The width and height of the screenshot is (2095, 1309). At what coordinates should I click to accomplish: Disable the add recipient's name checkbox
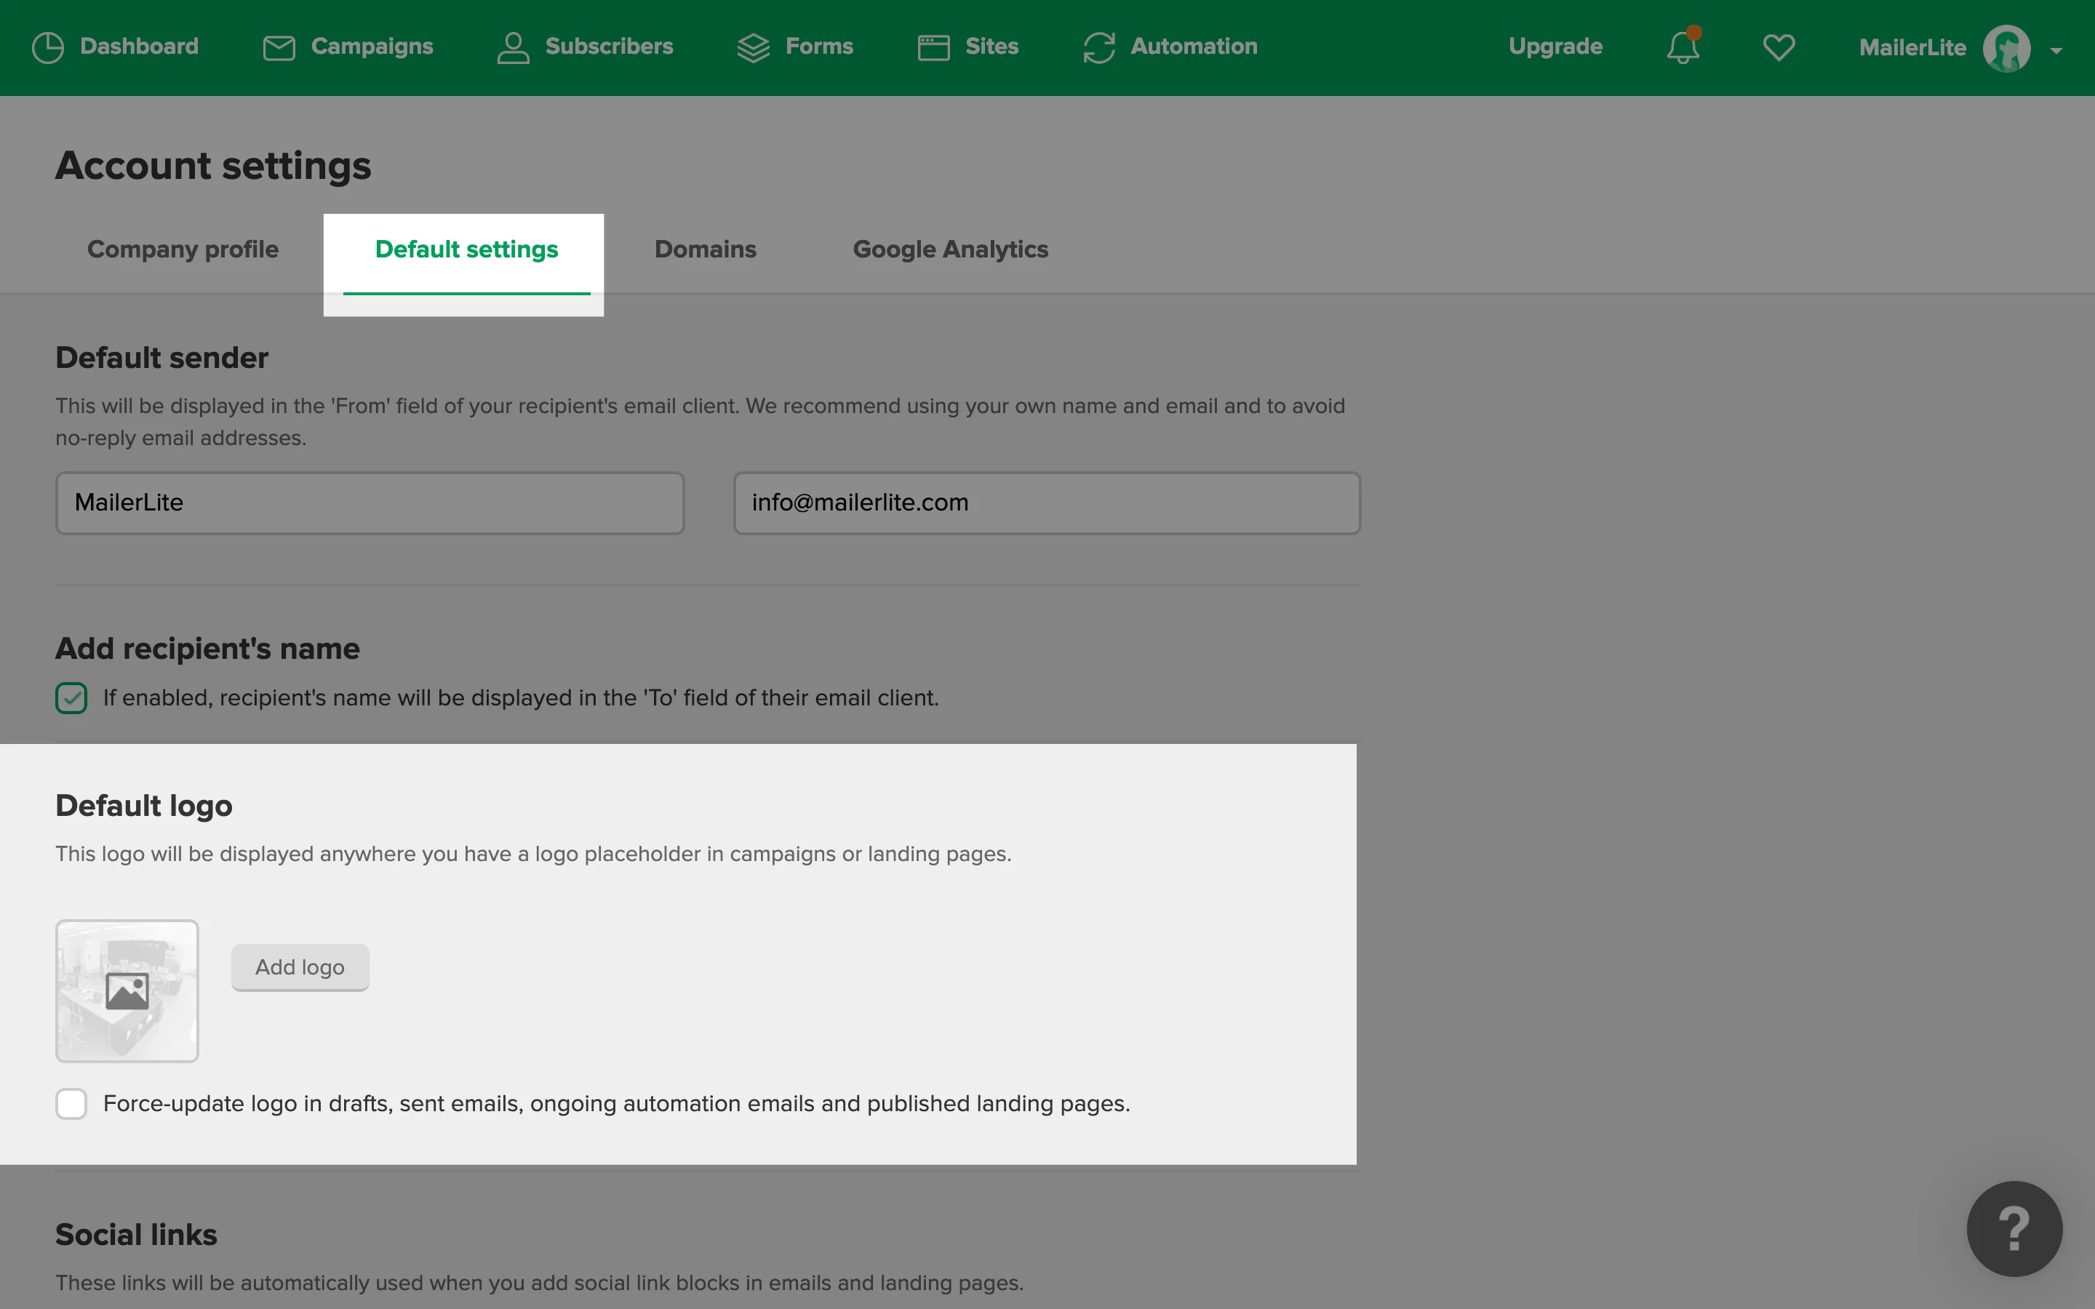coord(71,698)
